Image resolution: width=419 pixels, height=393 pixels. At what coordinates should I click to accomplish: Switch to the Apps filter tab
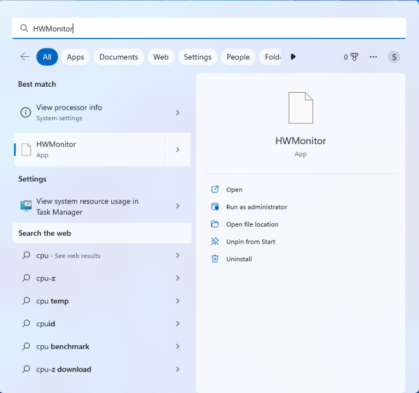click(x=75, y=57)
